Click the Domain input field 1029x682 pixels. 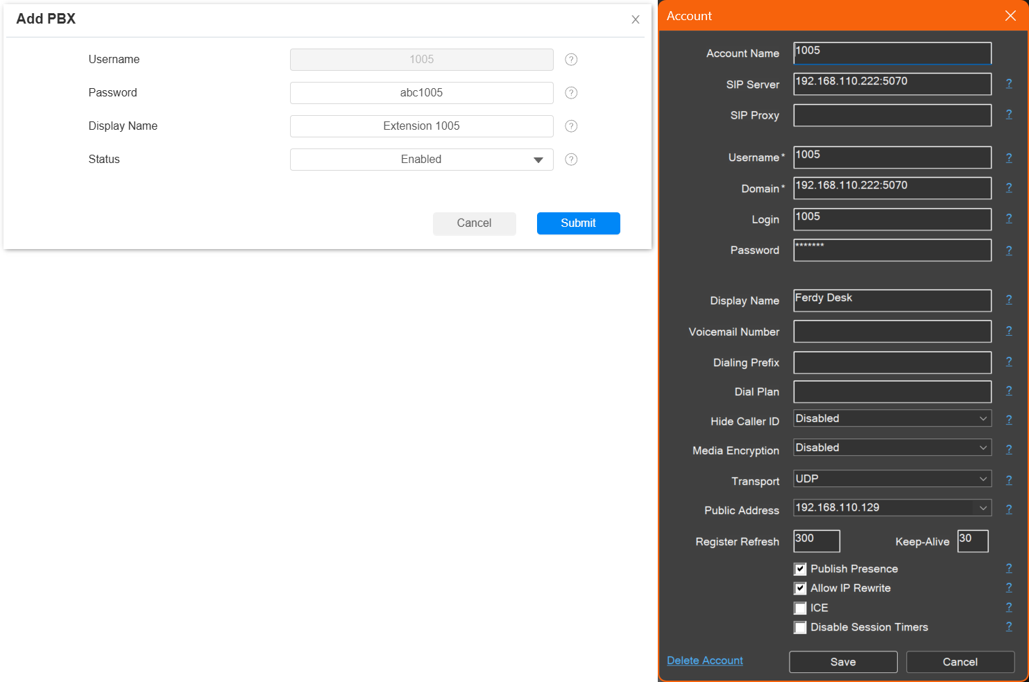892,188
